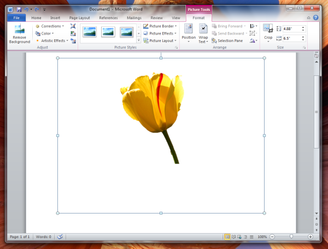Open the Picture Layout dropdown
Image resolution: width=328 pixels, height=249 pixels.
pyautogui.click(x=160, y=40)
